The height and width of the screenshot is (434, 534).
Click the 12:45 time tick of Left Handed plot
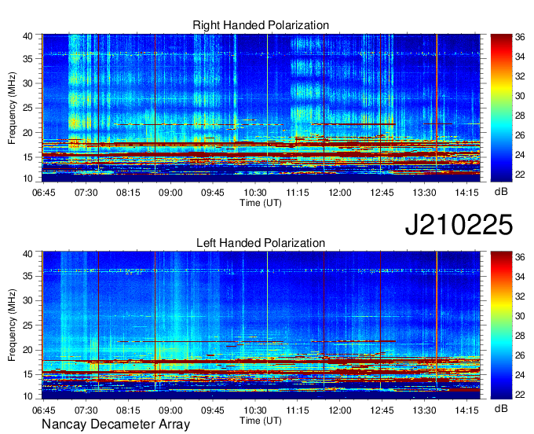(382, 410)
